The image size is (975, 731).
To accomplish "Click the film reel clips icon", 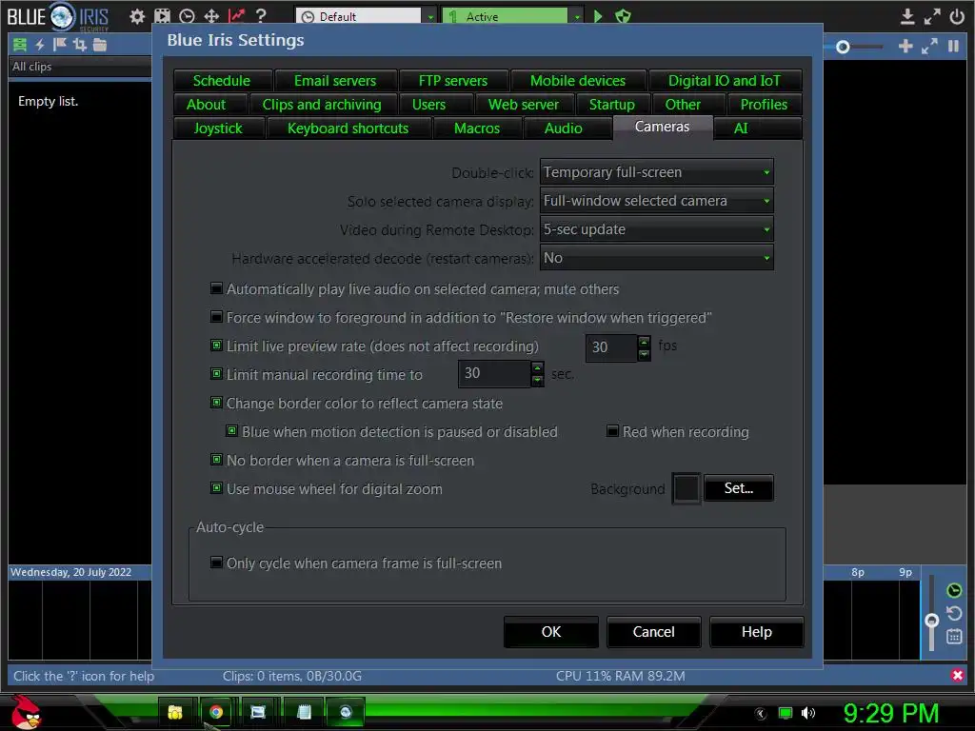I will [162, 16].
